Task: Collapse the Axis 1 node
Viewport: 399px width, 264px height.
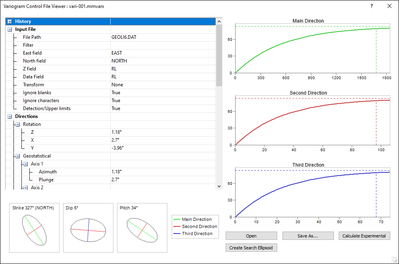Action: pyautogui.click(x=25, y=164)
